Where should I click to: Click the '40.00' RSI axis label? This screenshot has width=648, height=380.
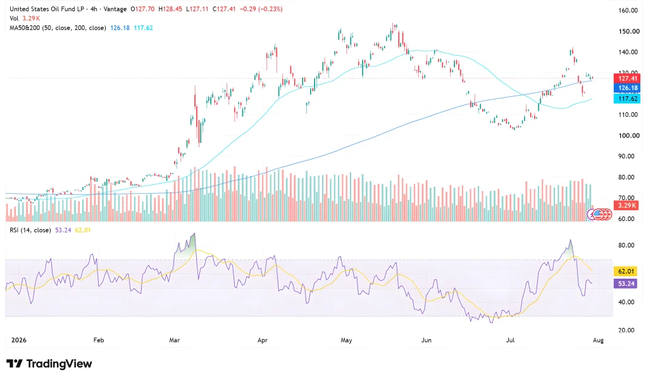tap(626, 302)
